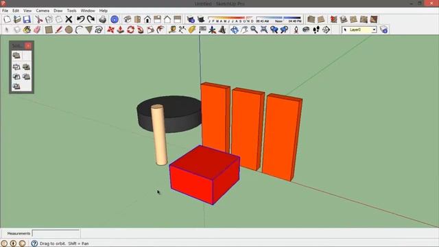
Task: Select the Circle tool
Action: 69,30
